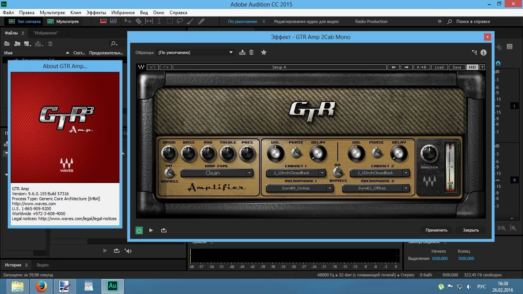Adjust the Master volume knob
Screen dimensions: 523x294
[x=430, y=154]
